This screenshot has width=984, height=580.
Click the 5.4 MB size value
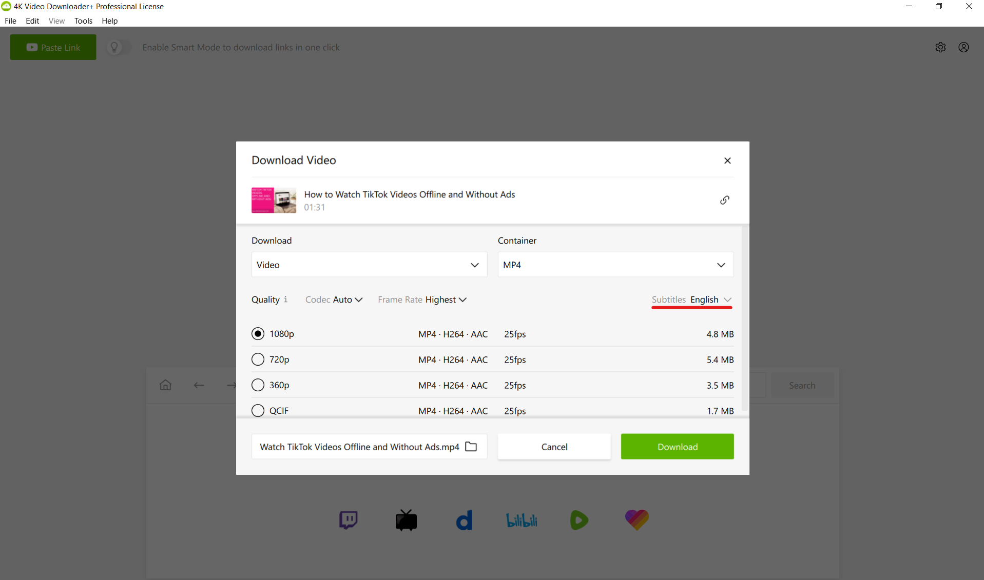tap(720, 359)
